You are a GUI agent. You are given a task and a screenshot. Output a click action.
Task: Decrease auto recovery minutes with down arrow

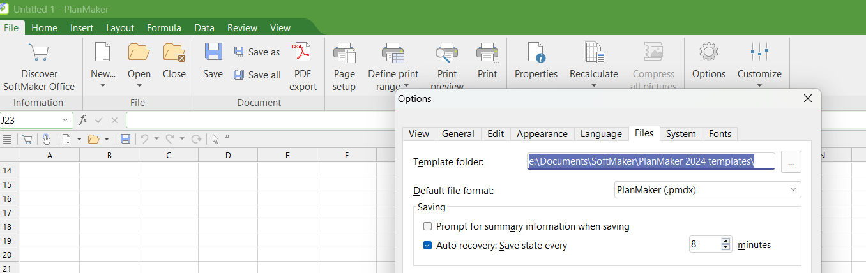[725, 248]
